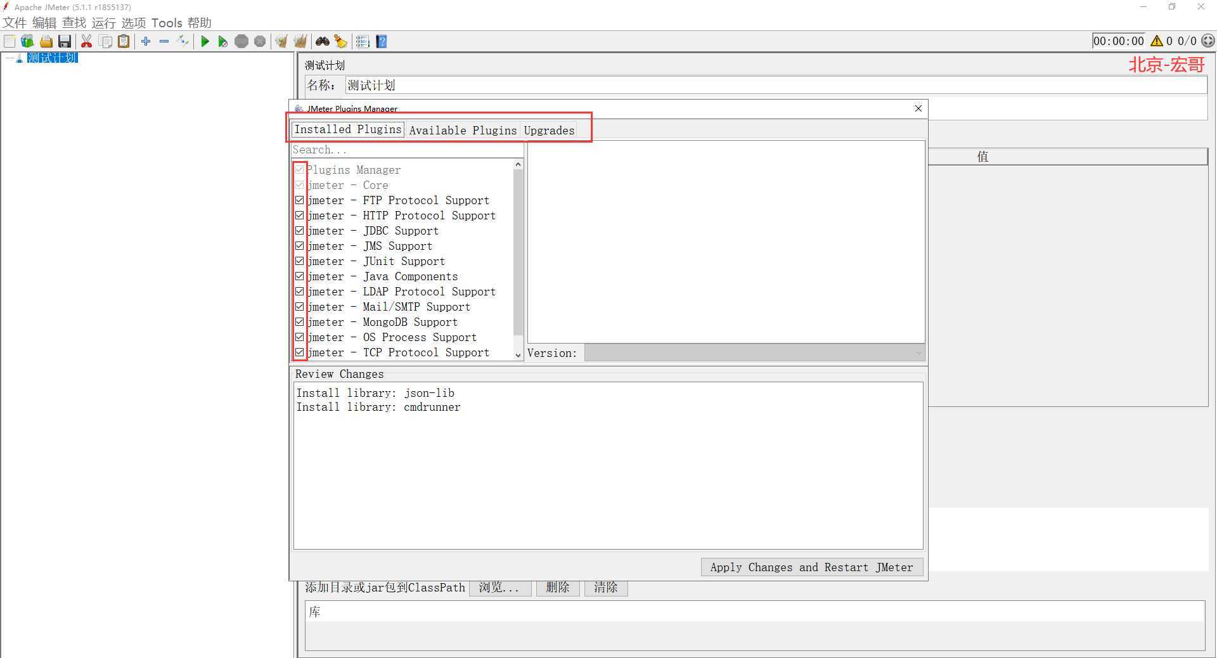Image resolution: width=1217 pixels, height=658 pixels.
Task: Click the Toggle enable/disable icon
Action: pyautogui.click(x=183, y=41)
